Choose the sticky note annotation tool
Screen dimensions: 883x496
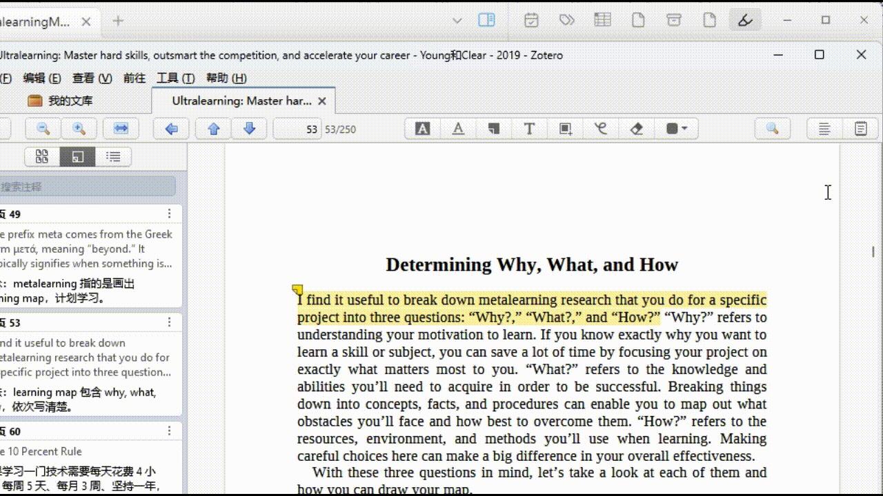494,129
